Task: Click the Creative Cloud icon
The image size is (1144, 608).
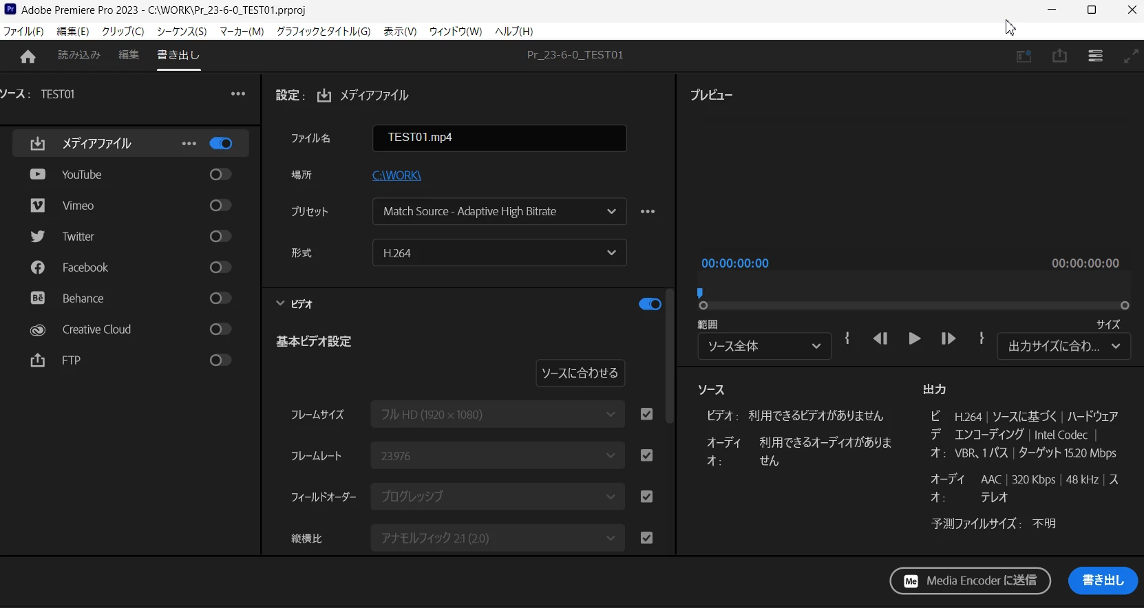Action: (38, 330)
